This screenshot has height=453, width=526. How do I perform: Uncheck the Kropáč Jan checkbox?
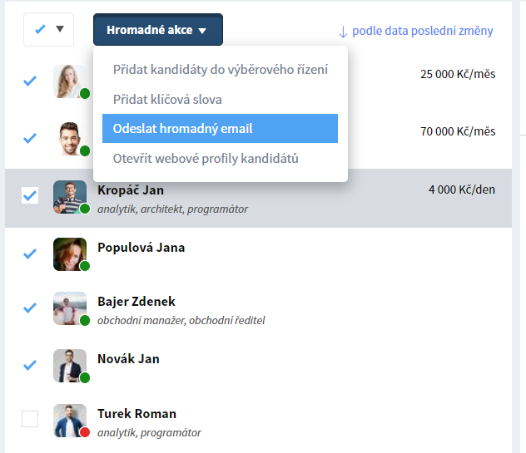[30, 195]
